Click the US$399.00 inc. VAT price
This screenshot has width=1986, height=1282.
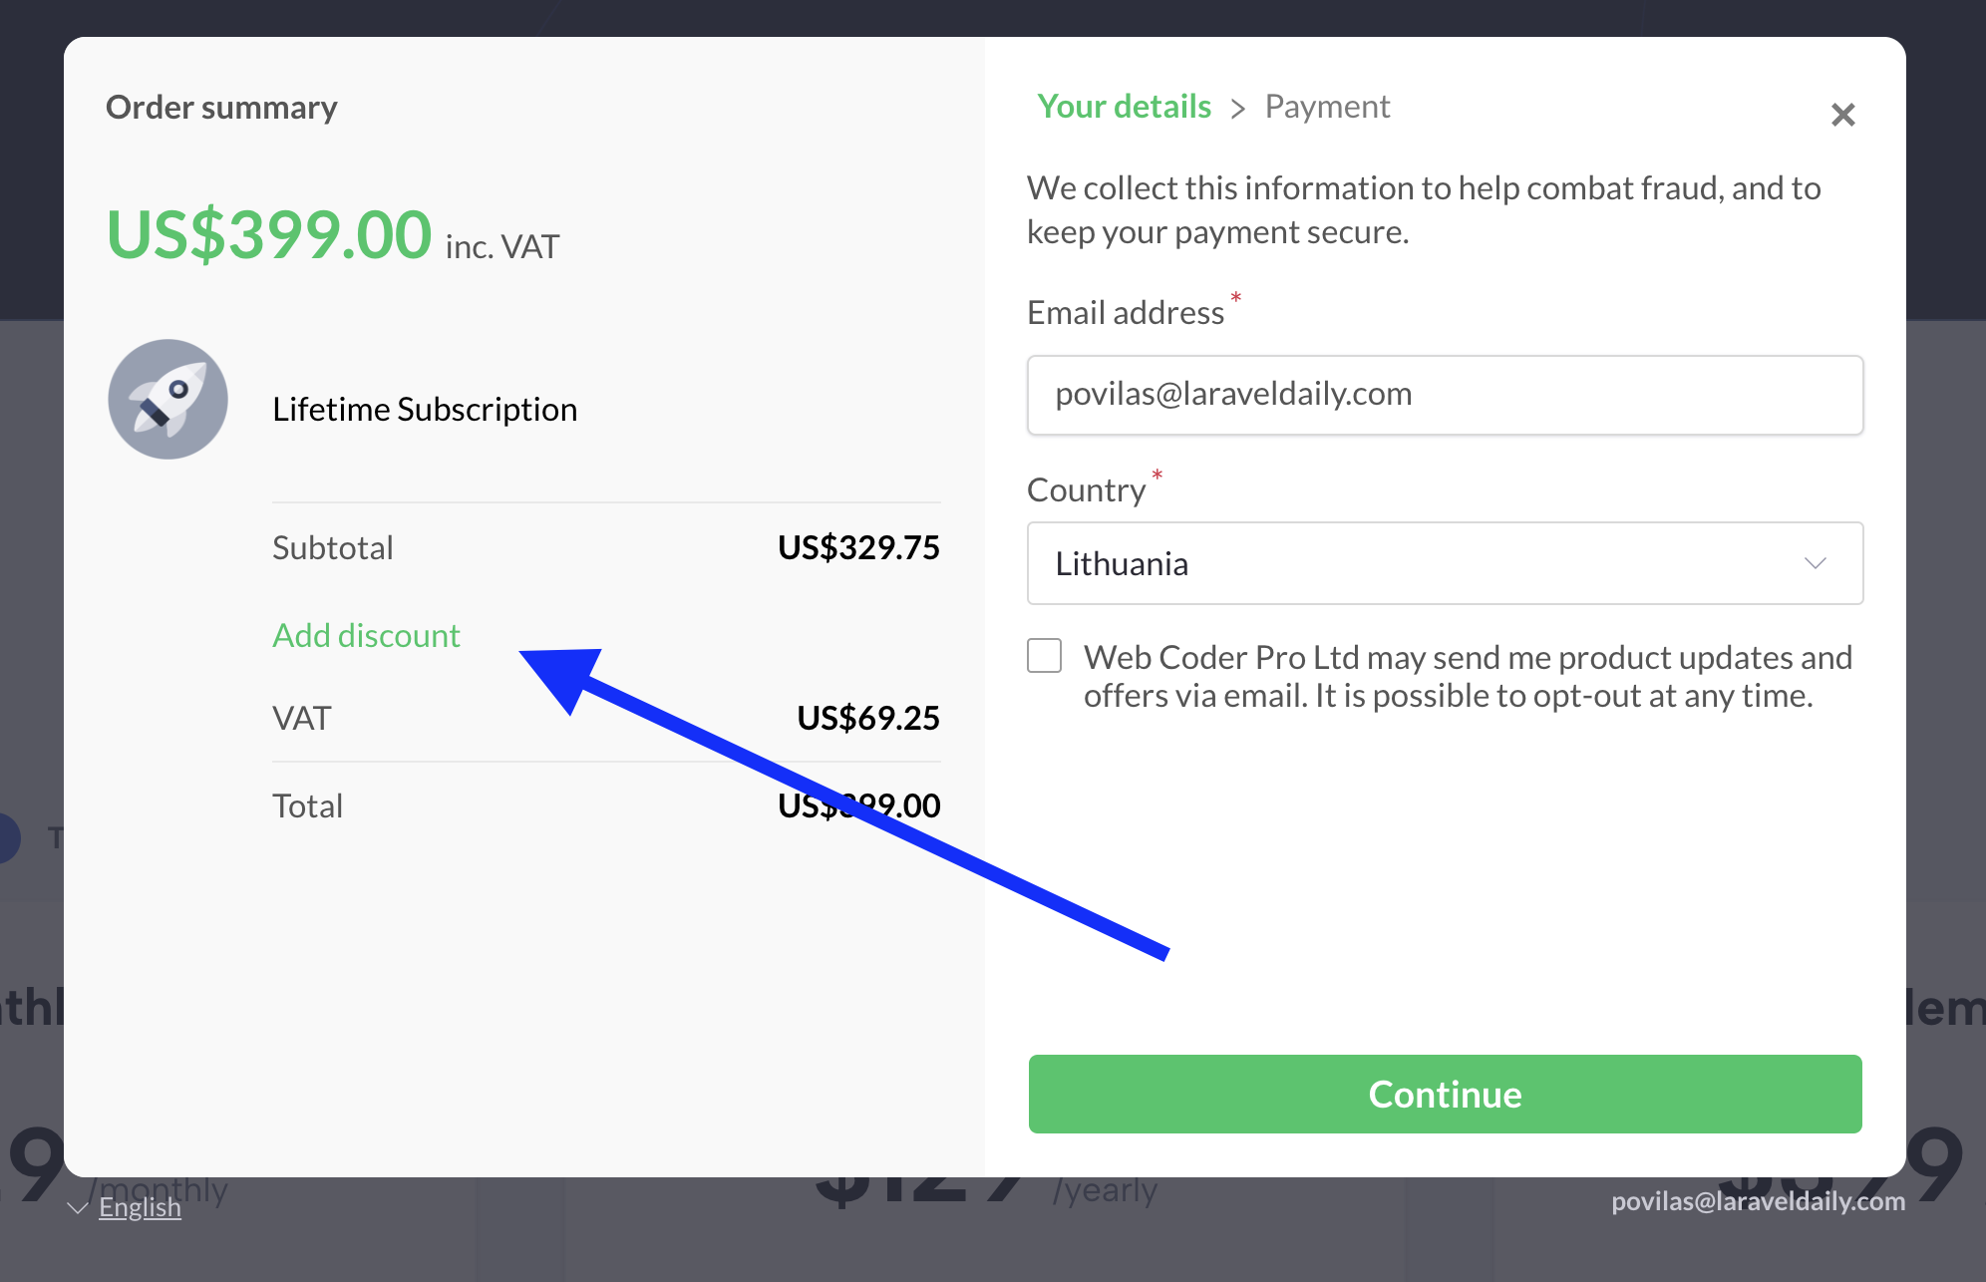[x=333, y=235]
